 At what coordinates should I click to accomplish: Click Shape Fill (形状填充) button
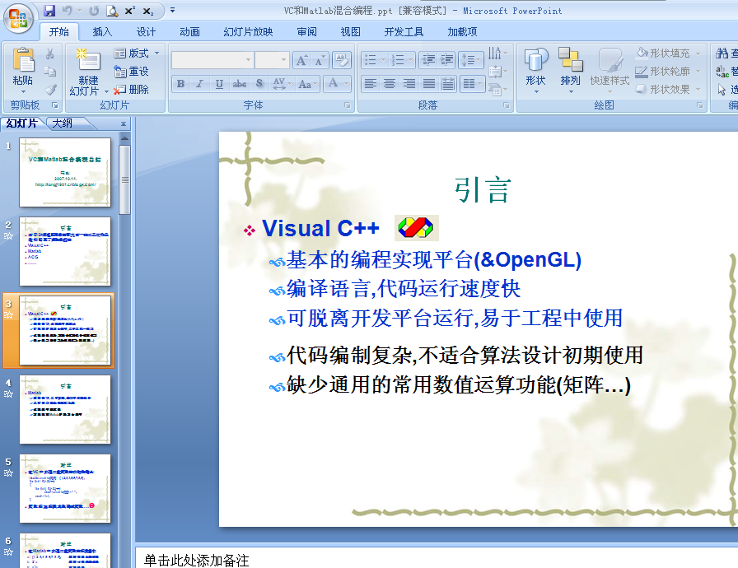point(668,54)
